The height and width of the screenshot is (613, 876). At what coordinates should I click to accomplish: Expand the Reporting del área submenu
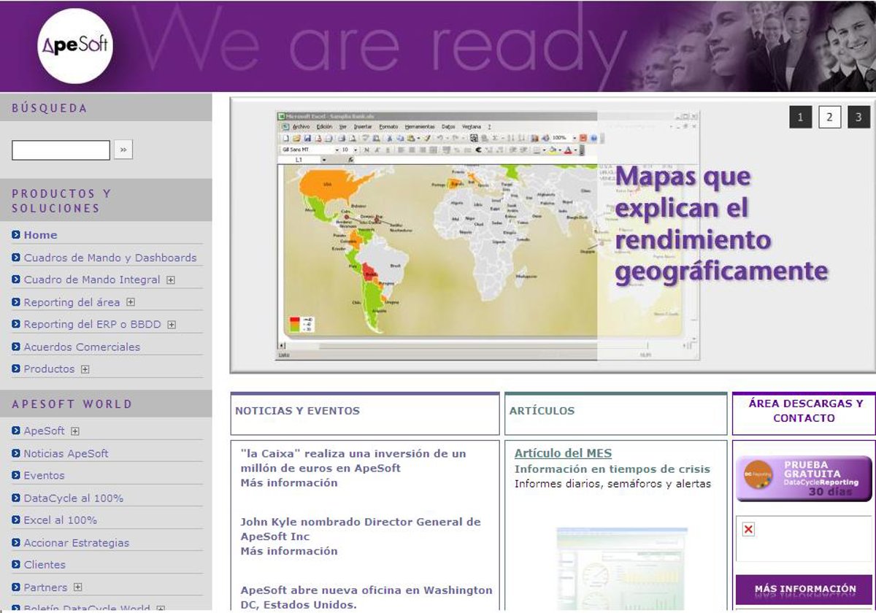[131, 302]
